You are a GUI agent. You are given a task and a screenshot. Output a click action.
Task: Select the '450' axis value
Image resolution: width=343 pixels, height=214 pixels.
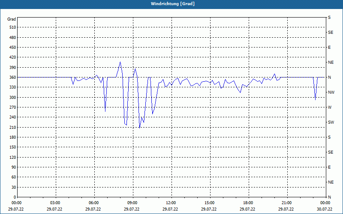[x=13, y=48]
